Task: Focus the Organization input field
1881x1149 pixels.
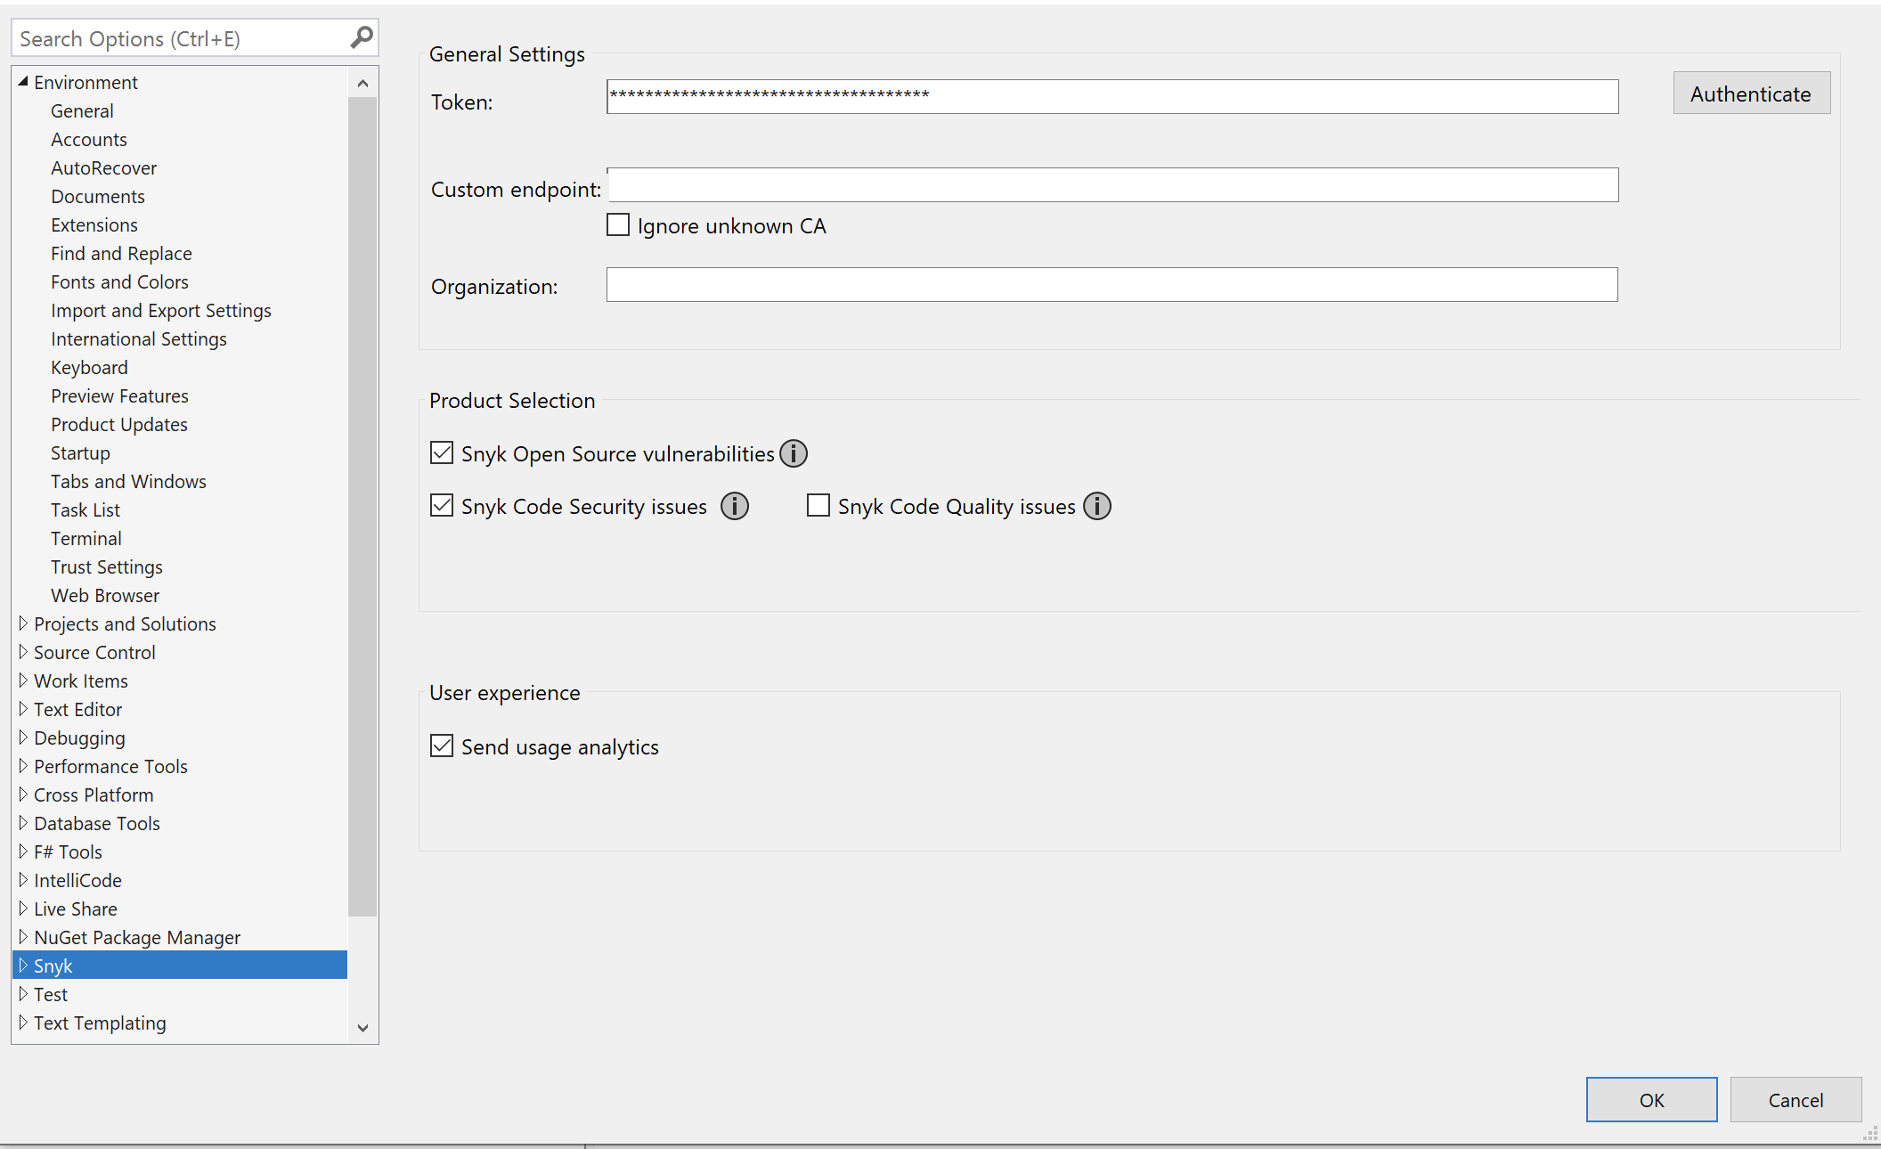Action: pos(1111,285)
